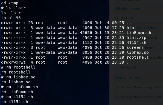This screenshot has height=105, width=163.
Task: Select the Centreon Broker section header
Action: (127, 78)
